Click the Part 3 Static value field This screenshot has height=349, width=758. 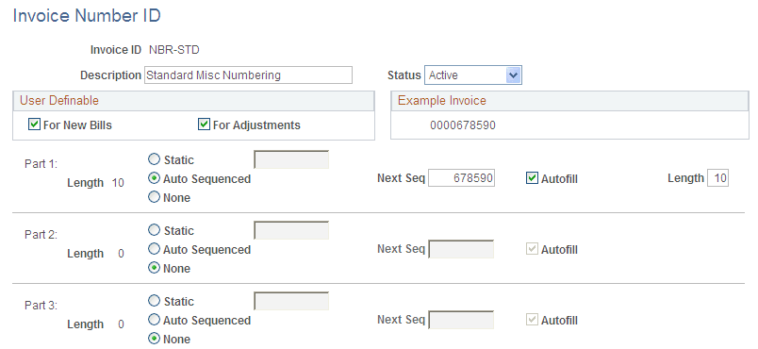click(291, 301)
